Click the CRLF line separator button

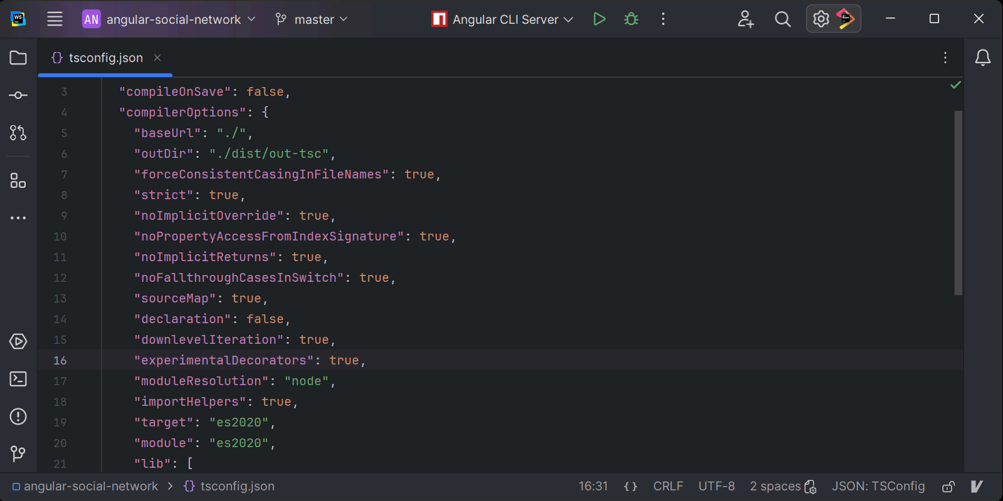click(x=668, y=487)
